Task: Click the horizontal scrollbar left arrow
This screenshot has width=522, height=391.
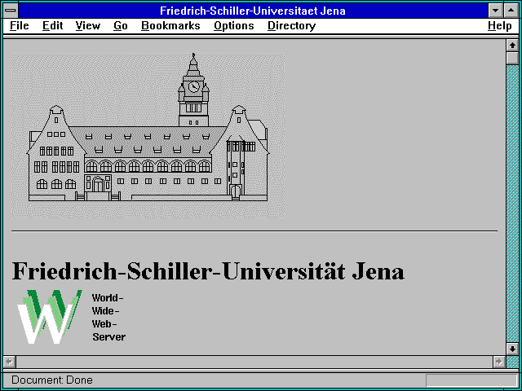Action: pos(10,362)
